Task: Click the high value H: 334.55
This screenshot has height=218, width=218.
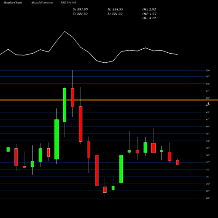Action: pyautogui.click(x=115, y=10)
